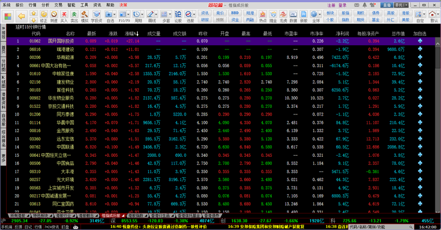Toggle watchlist plus for 中国联通 row
This screenshot has width=441, height=230.
click(x=420, y=147)
